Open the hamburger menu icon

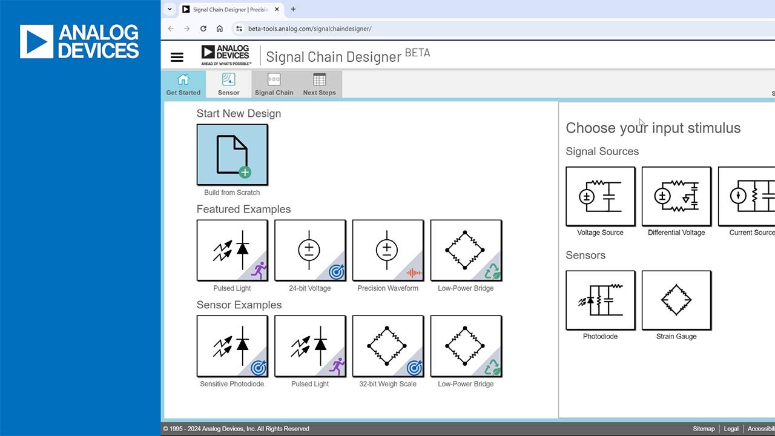coord(177,57)
